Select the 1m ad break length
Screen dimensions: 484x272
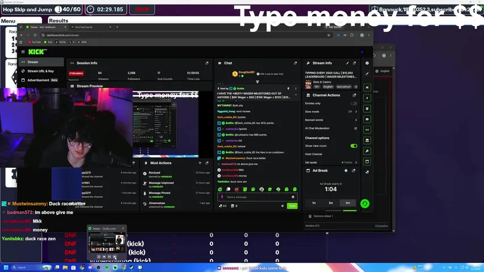[314, 203]
